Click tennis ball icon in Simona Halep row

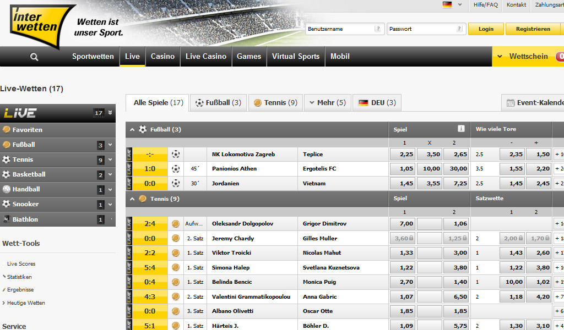pos(176,267)
